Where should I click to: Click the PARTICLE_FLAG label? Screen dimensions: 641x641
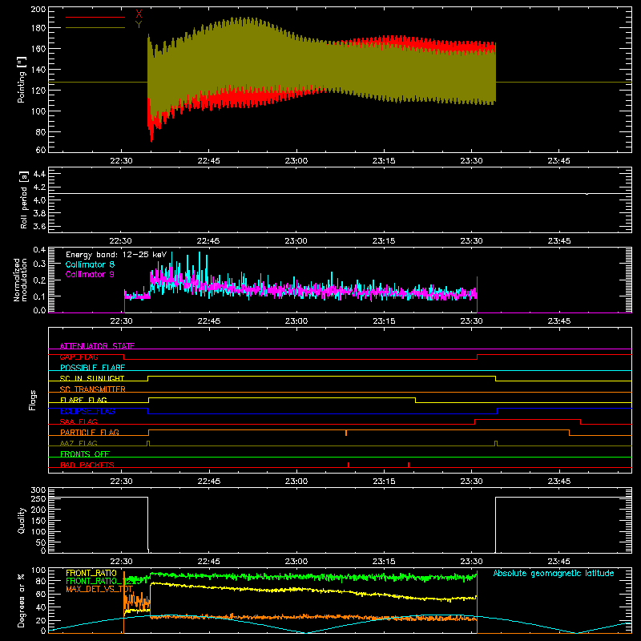[x=90, y=432]
